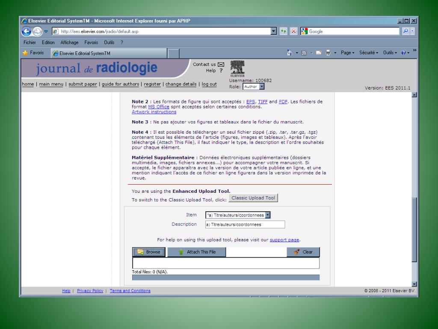Click the Description text field

point(245,224)
